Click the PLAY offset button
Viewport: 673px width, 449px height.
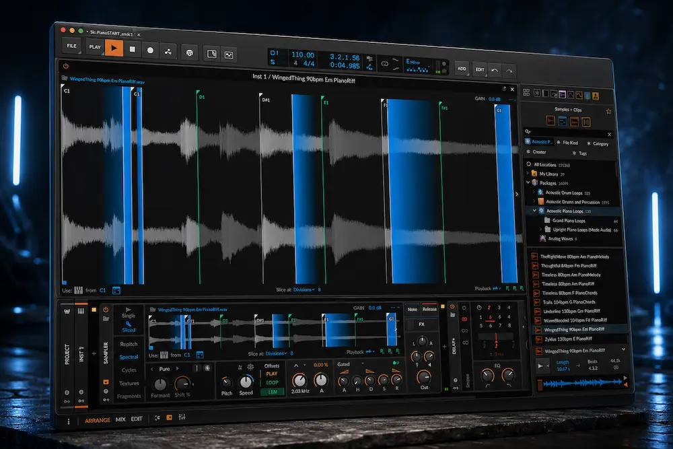[272, 374]
